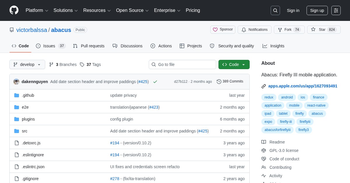This screenshot has width=350, height=183.
Task: Open the 'update privacy' commit message
Action: [x=123, y=95]
